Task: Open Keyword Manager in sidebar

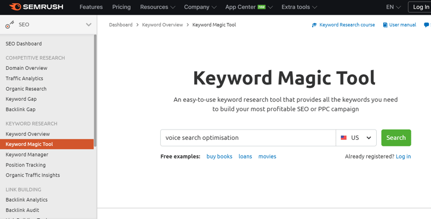Action: [27, 155]
